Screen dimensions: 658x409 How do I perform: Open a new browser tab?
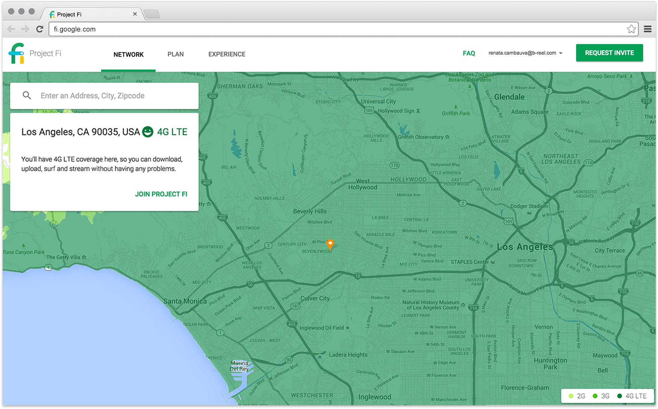click(x=152, y=14)
